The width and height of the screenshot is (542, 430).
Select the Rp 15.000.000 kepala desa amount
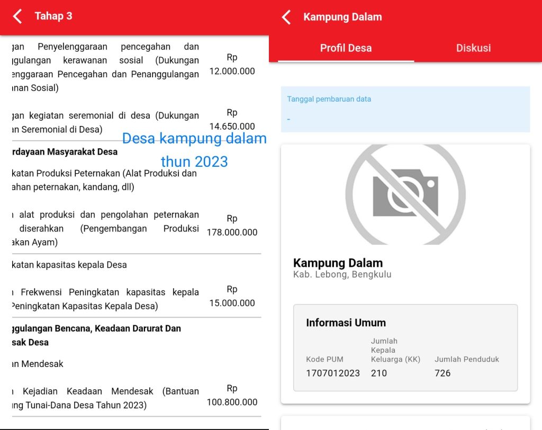tap(232, 297)
